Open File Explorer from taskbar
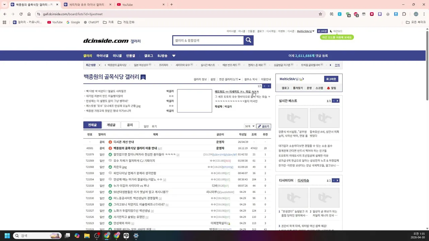 (87, 236)
